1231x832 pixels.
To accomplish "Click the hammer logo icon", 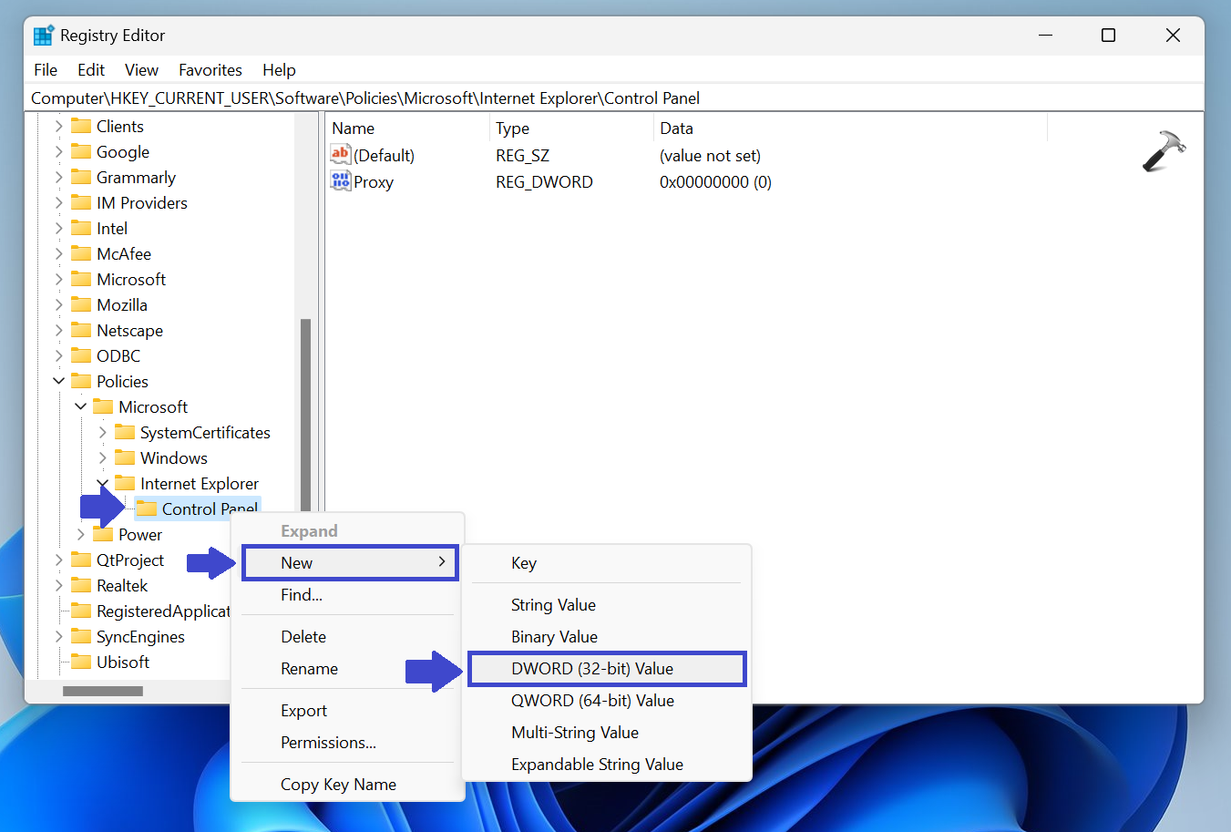I will click(1164, 151).
